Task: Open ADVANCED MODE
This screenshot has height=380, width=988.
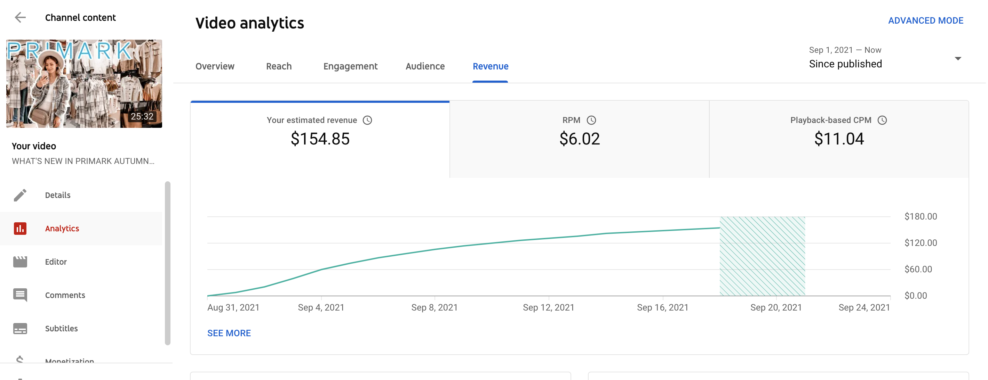Action: 925,21
